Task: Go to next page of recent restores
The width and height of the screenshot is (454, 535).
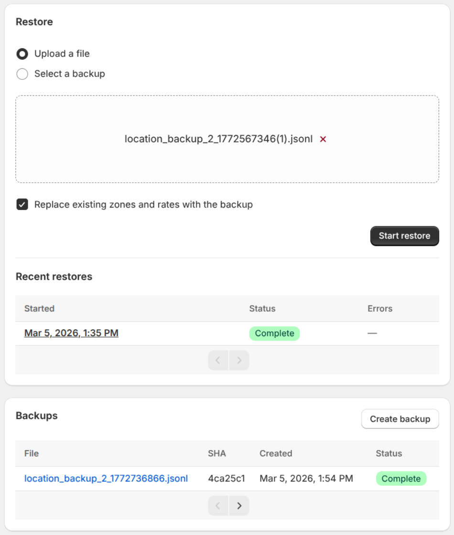Action: click(x=239, y=360)
